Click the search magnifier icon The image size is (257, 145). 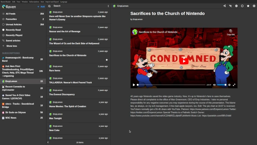pos(49,6)
